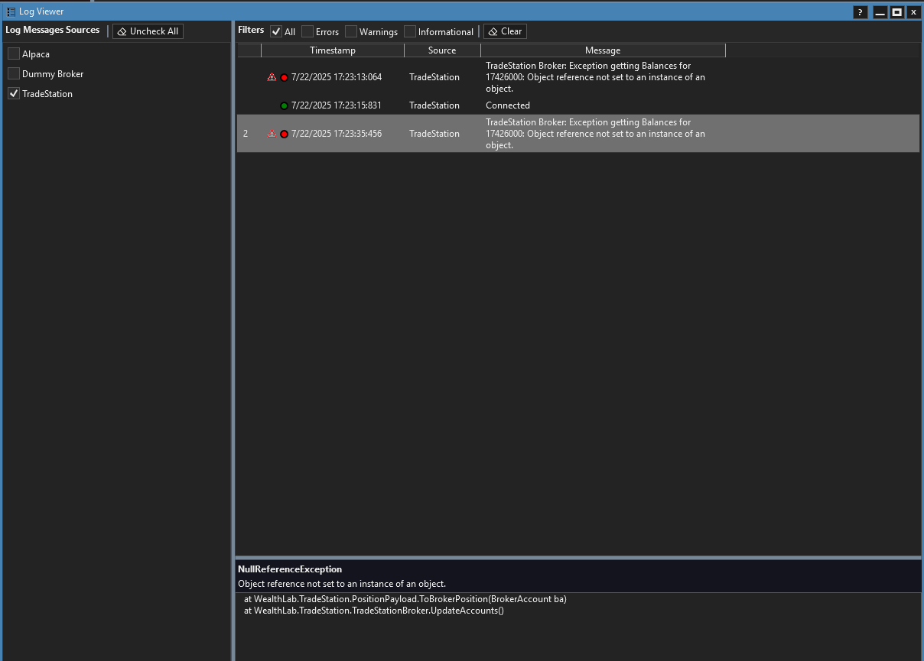Click the Uncheck All button
924x661 pixels.
point(148,31)
